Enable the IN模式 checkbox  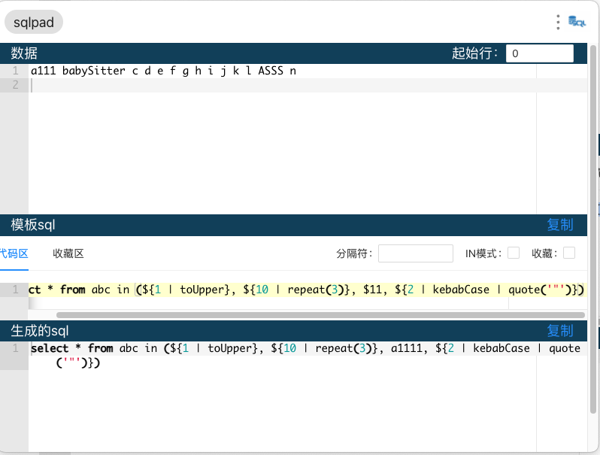click(x=514, y=253)
